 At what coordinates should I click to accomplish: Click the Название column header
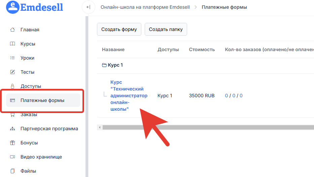[x=113, y=49]
